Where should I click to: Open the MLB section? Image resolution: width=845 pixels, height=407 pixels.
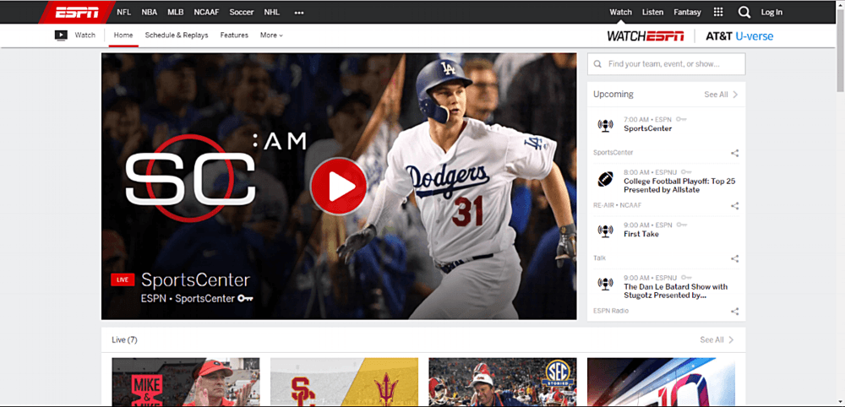point(176,12)
